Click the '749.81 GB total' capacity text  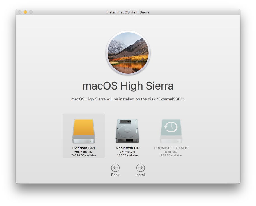83,152
